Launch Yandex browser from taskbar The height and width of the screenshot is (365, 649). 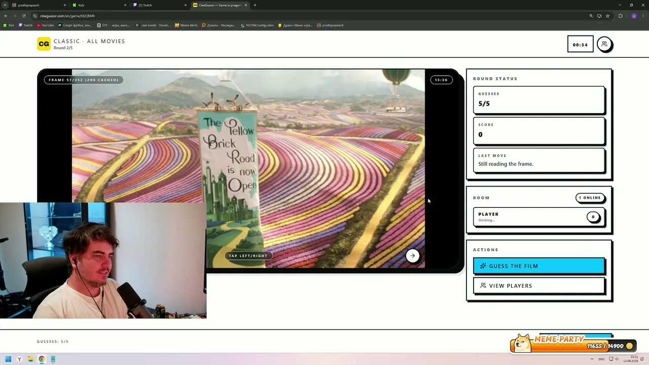pyautogui.click(x=19, y=359)
